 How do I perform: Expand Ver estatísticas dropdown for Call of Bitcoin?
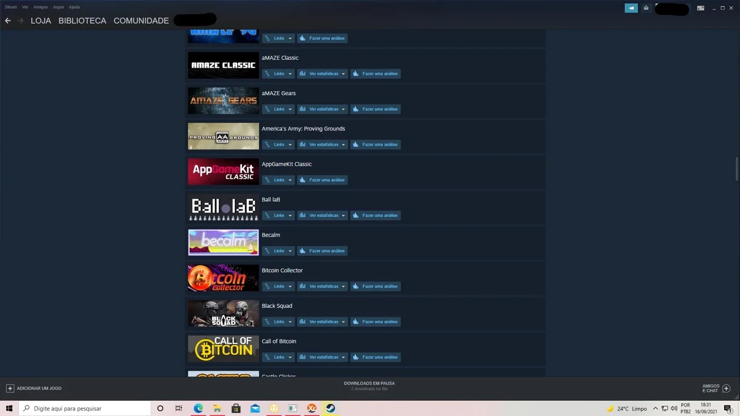coord(322,357)
